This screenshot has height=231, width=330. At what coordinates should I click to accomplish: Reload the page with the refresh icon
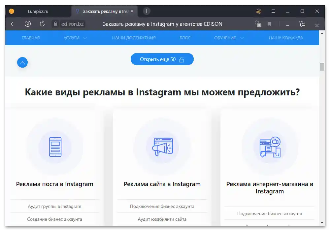pos(42,24)
